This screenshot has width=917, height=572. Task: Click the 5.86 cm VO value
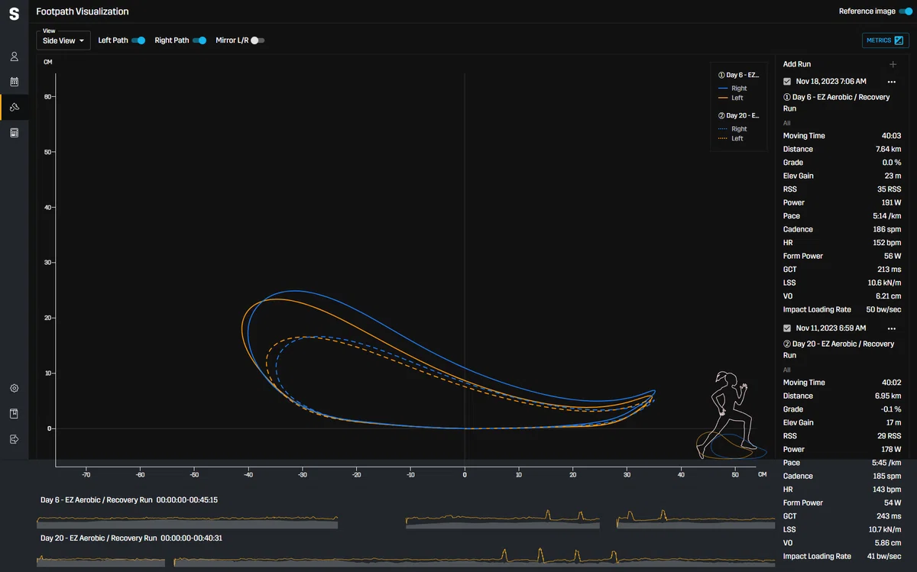[889, 543]
